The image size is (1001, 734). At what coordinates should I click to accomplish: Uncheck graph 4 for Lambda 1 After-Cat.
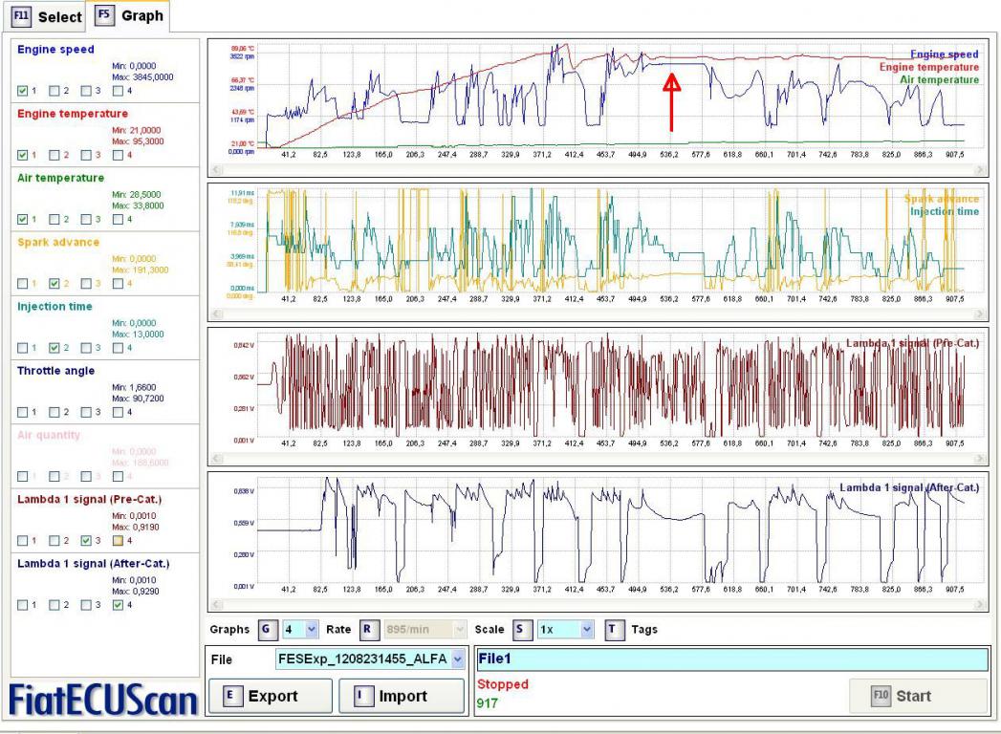click(118, 604)
